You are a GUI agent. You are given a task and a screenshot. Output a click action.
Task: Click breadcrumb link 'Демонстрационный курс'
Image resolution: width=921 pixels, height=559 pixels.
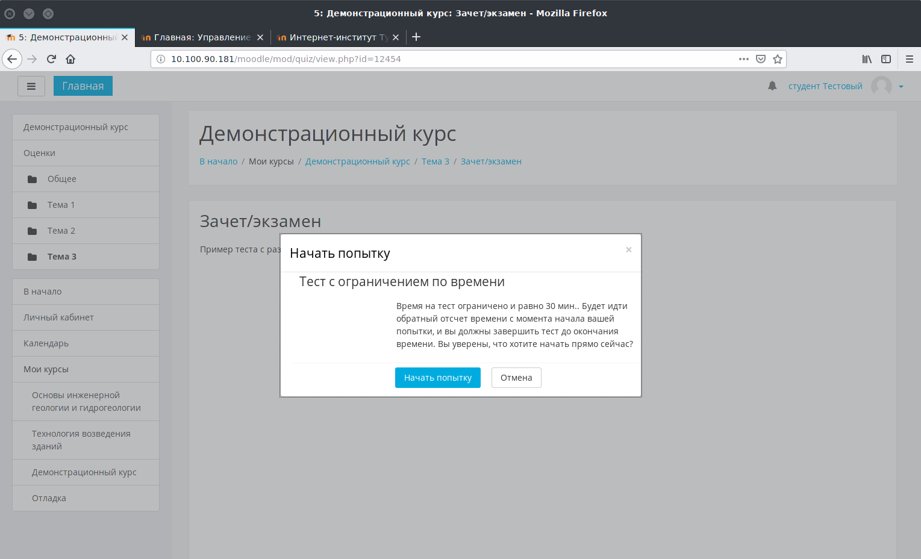[358, 161]
